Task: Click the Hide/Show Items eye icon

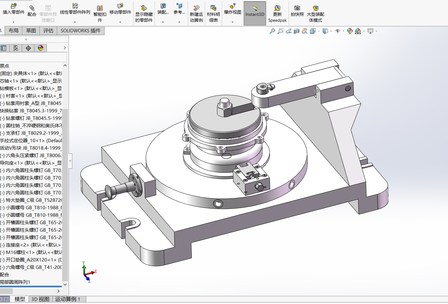Action: [338, 31]
